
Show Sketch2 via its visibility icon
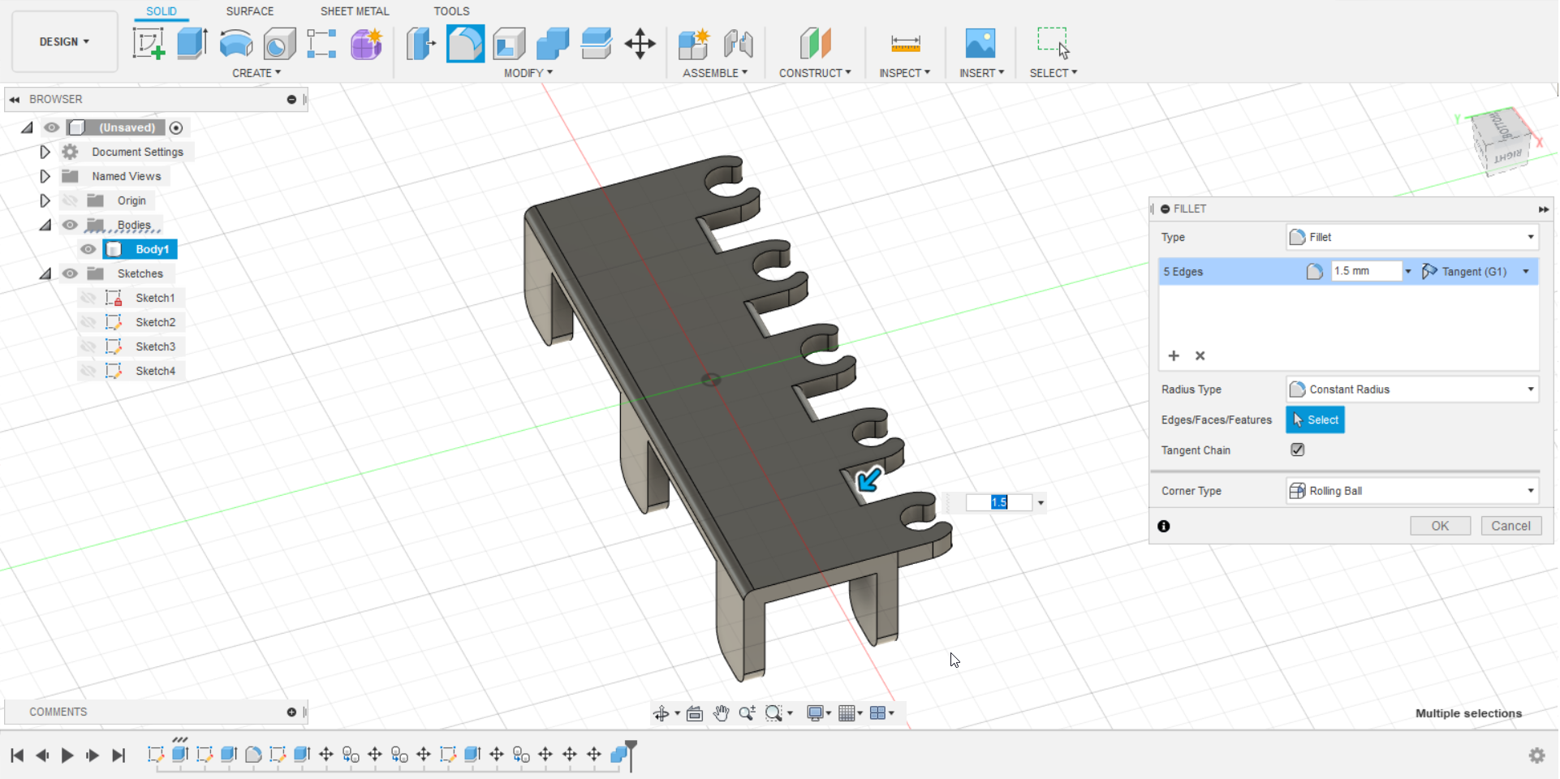(x=88, y=322)
